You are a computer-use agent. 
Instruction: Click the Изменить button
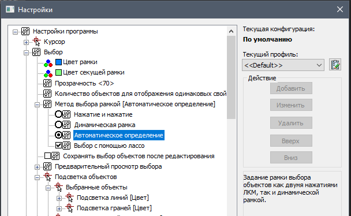coord(291,105)
